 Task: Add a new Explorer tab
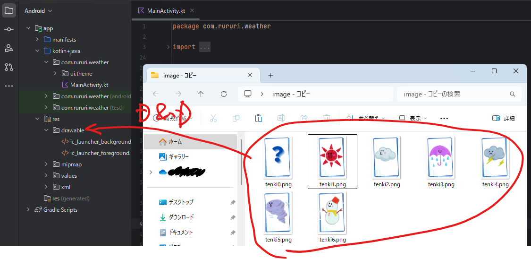tap(270, 75)
